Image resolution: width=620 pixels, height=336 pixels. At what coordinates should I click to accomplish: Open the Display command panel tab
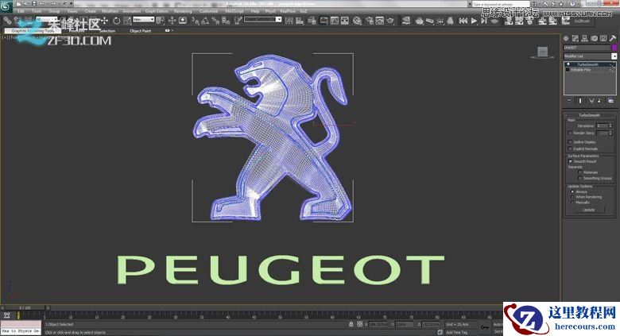[x=603, y=38]
